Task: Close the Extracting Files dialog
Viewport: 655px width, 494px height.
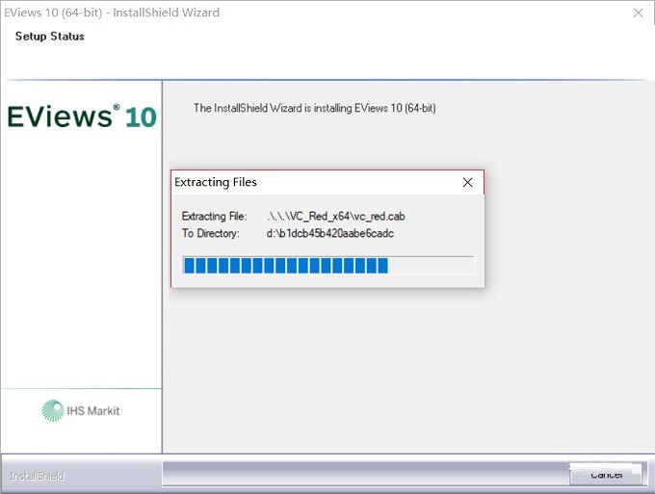Action: pyautogui.click(x=467, y=182)
